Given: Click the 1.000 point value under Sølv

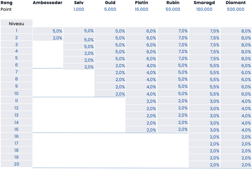Looking at the screenshot, I should click(79, 9).
